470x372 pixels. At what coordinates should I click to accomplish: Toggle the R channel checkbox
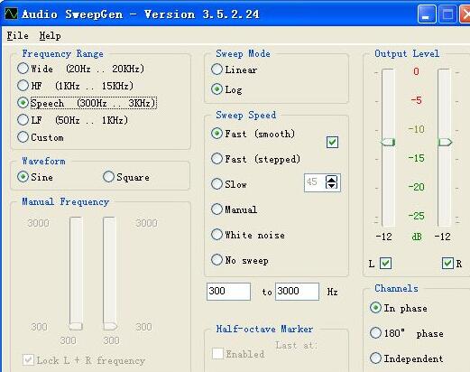pyautogui.click(x=447, y=264)
